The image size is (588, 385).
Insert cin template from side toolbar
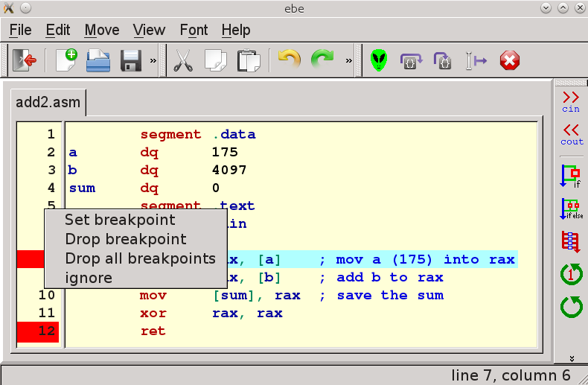[x=571, y=102]
